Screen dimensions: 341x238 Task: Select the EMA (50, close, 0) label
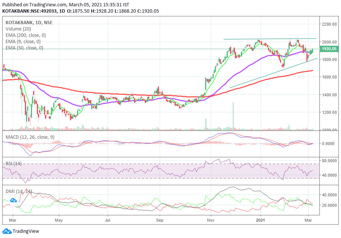tap(24, 48)
